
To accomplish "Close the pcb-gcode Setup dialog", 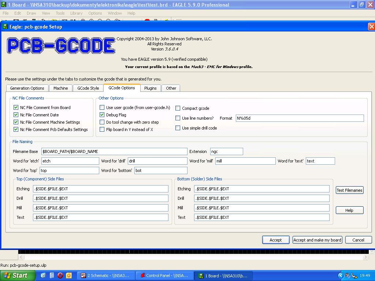I will (x=371, y=26).
